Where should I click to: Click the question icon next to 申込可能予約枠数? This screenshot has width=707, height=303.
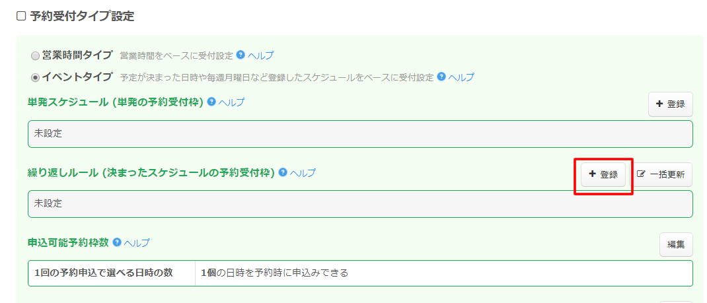point(117,242)
